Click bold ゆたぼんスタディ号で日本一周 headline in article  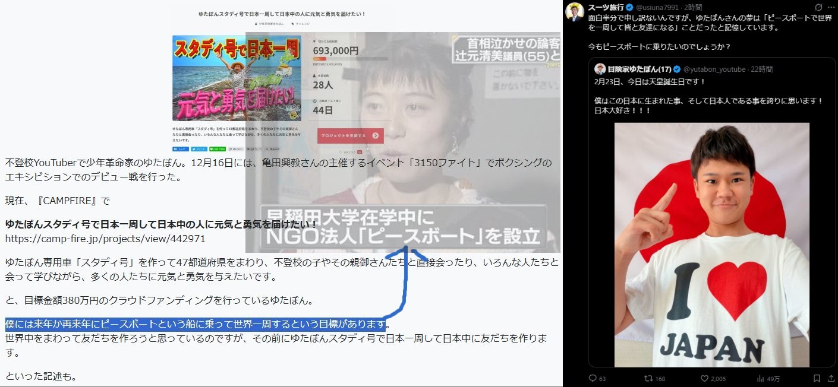(162, 224)
